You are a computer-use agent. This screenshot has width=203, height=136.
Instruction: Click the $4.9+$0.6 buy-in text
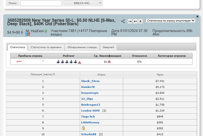[x=15, y=32]
